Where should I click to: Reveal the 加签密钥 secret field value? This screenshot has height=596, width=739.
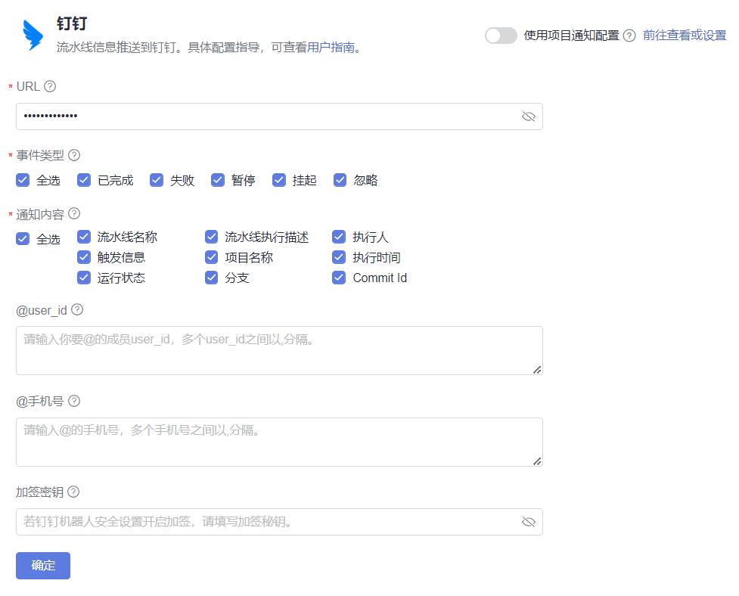tap(528, 522)
